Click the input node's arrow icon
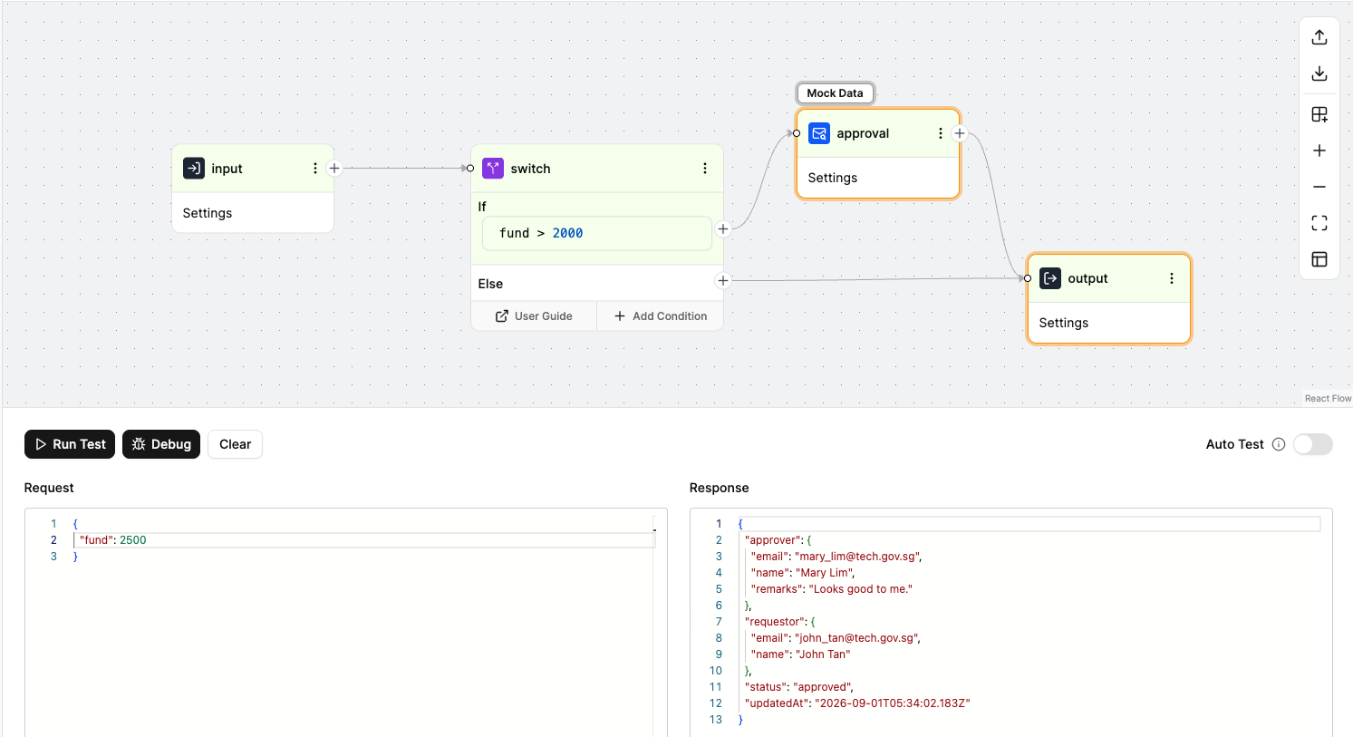 coord(194,169)
